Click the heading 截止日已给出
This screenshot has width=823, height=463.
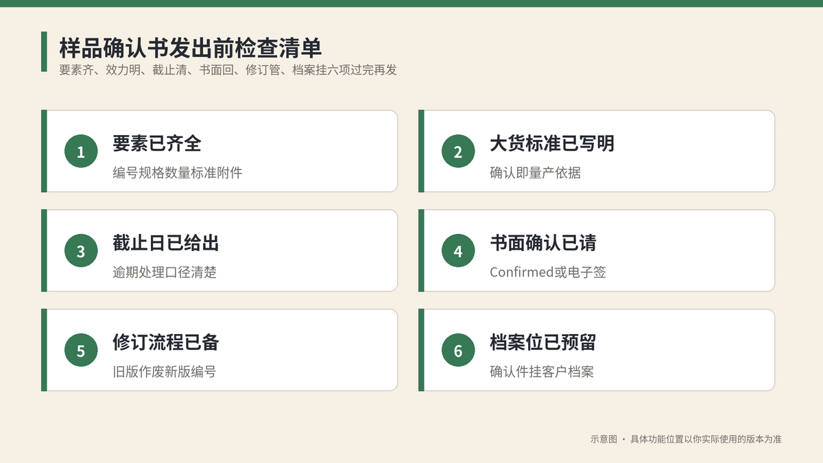point(166,242)
